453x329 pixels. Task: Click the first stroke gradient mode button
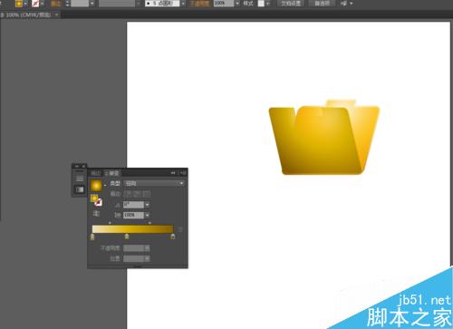coord(128,194)
